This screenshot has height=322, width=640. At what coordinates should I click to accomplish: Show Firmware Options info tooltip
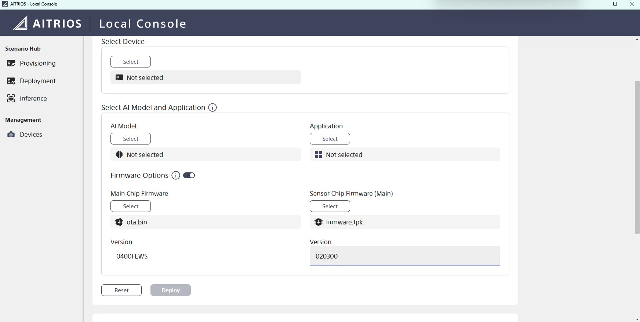(x=176, y=175)
